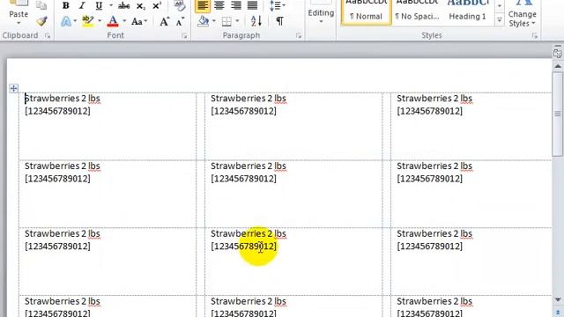The height and width of the screenshot is (317, 564).
Task: Click Shrink Font icon
Action: tap(180, 21)
